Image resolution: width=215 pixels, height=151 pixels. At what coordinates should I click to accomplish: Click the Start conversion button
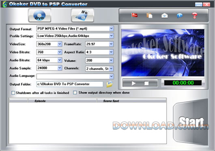pos(191,121)
